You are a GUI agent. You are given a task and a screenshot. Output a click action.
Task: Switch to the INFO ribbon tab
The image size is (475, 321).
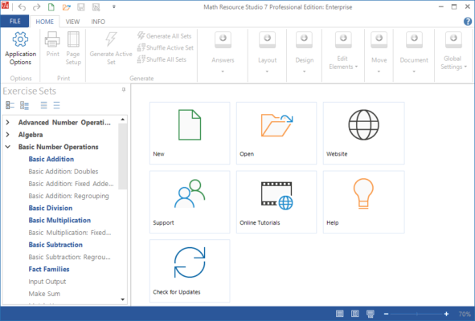(x=98, y=22)
